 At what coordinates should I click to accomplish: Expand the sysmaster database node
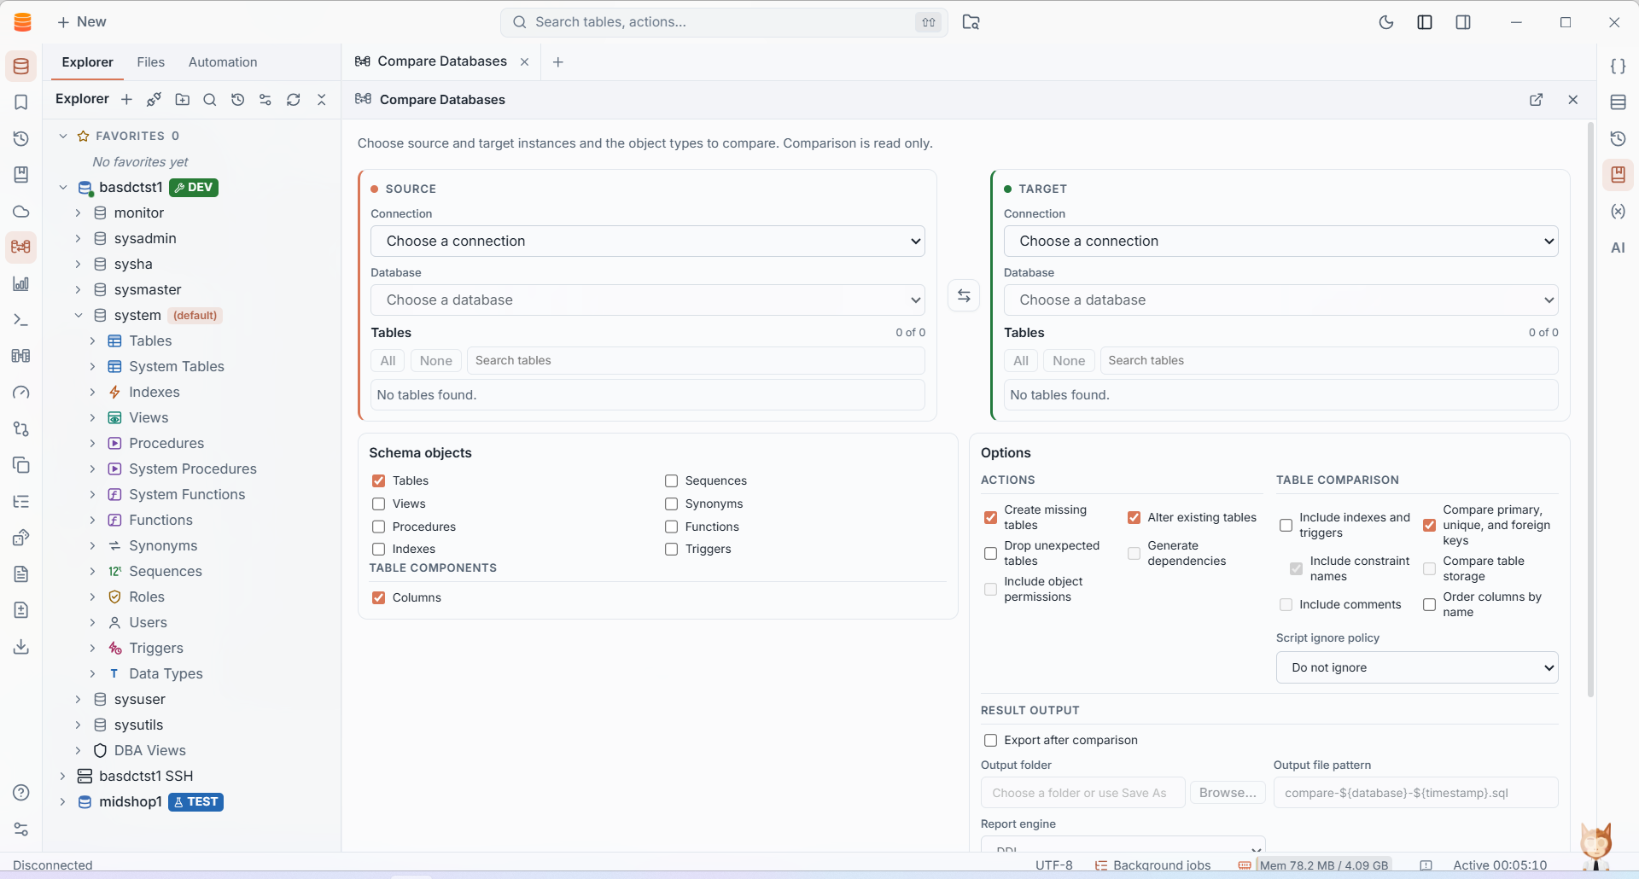(x=78, y=290)
